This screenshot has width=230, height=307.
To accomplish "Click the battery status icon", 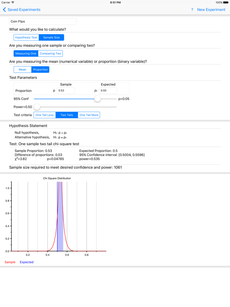I will (226, 2).
